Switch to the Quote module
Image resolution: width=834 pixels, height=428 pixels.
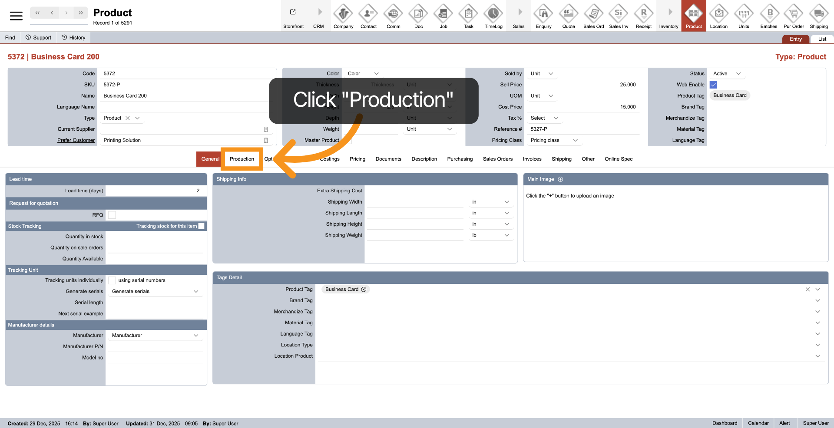click(568, 16)
